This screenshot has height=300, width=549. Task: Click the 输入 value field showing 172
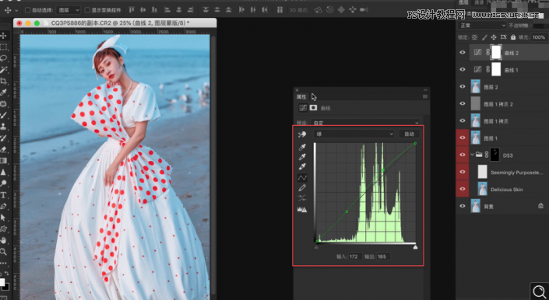click(355, 256)
